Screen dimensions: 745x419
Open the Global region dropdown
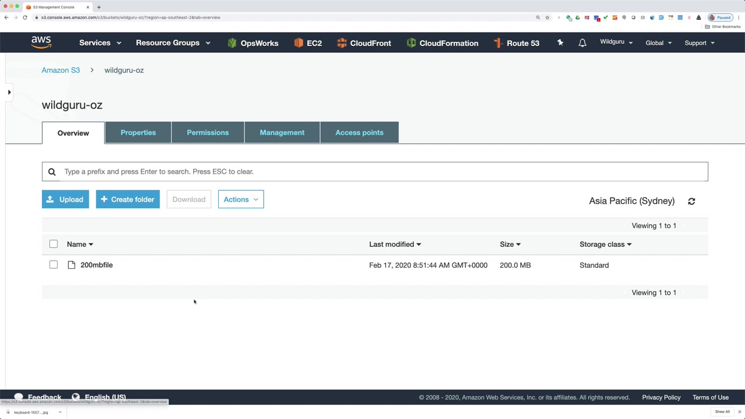click(658, 43)
